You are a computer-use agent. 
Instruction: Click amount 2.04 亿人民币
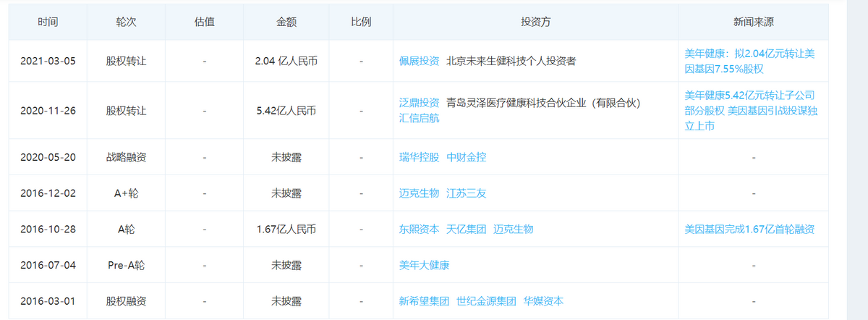tap(286, 62)
